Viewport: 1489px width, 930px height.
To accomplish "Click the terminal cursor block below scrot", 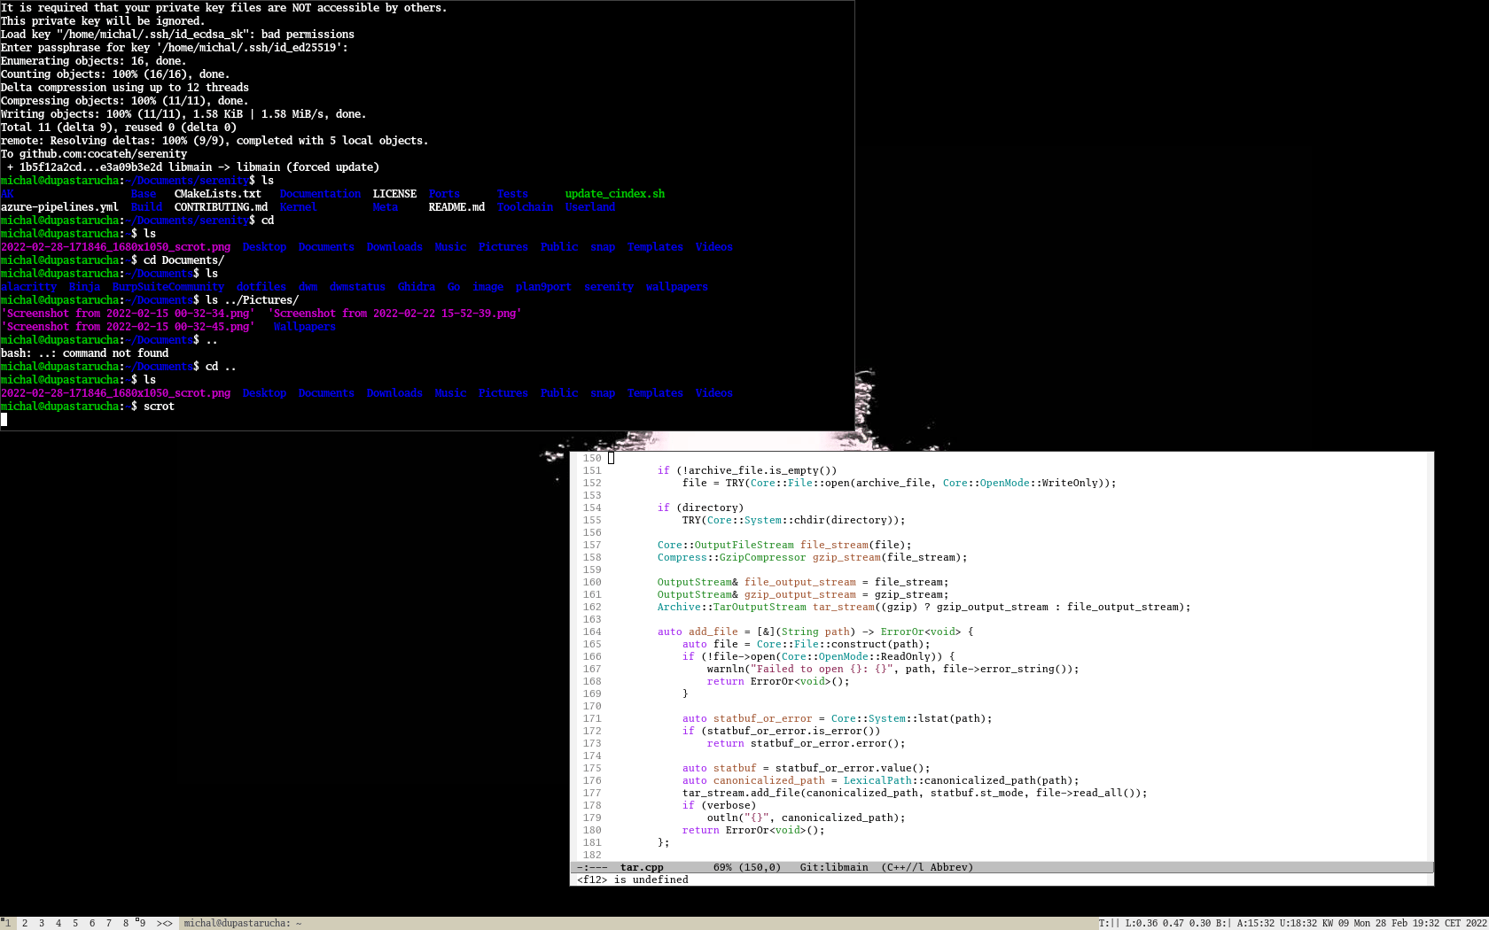I will pyautogui.click(x=4, y=420).
